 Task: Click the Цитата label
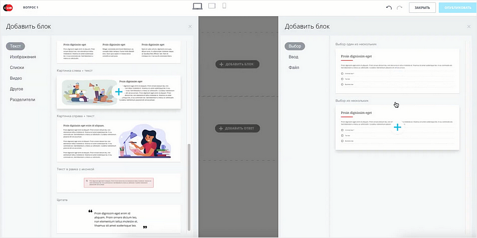click(62, 200)
